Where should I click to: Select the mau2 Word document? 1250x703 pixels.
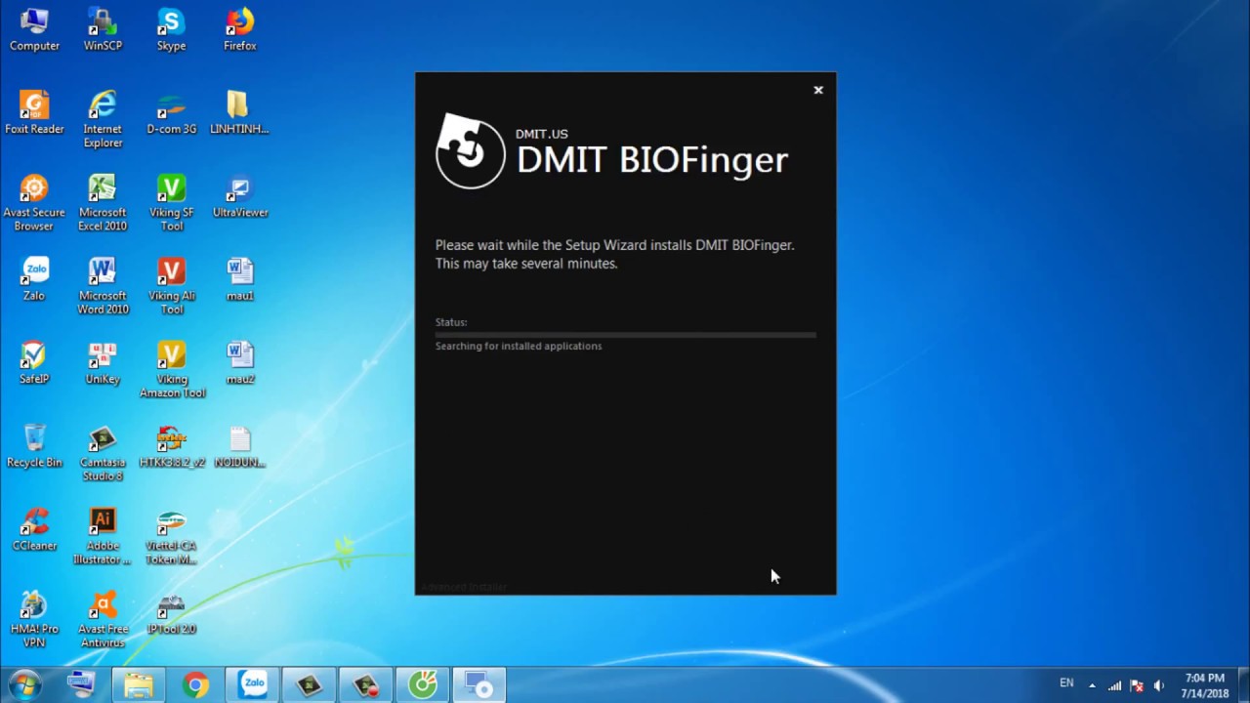(x=239, y=362)
